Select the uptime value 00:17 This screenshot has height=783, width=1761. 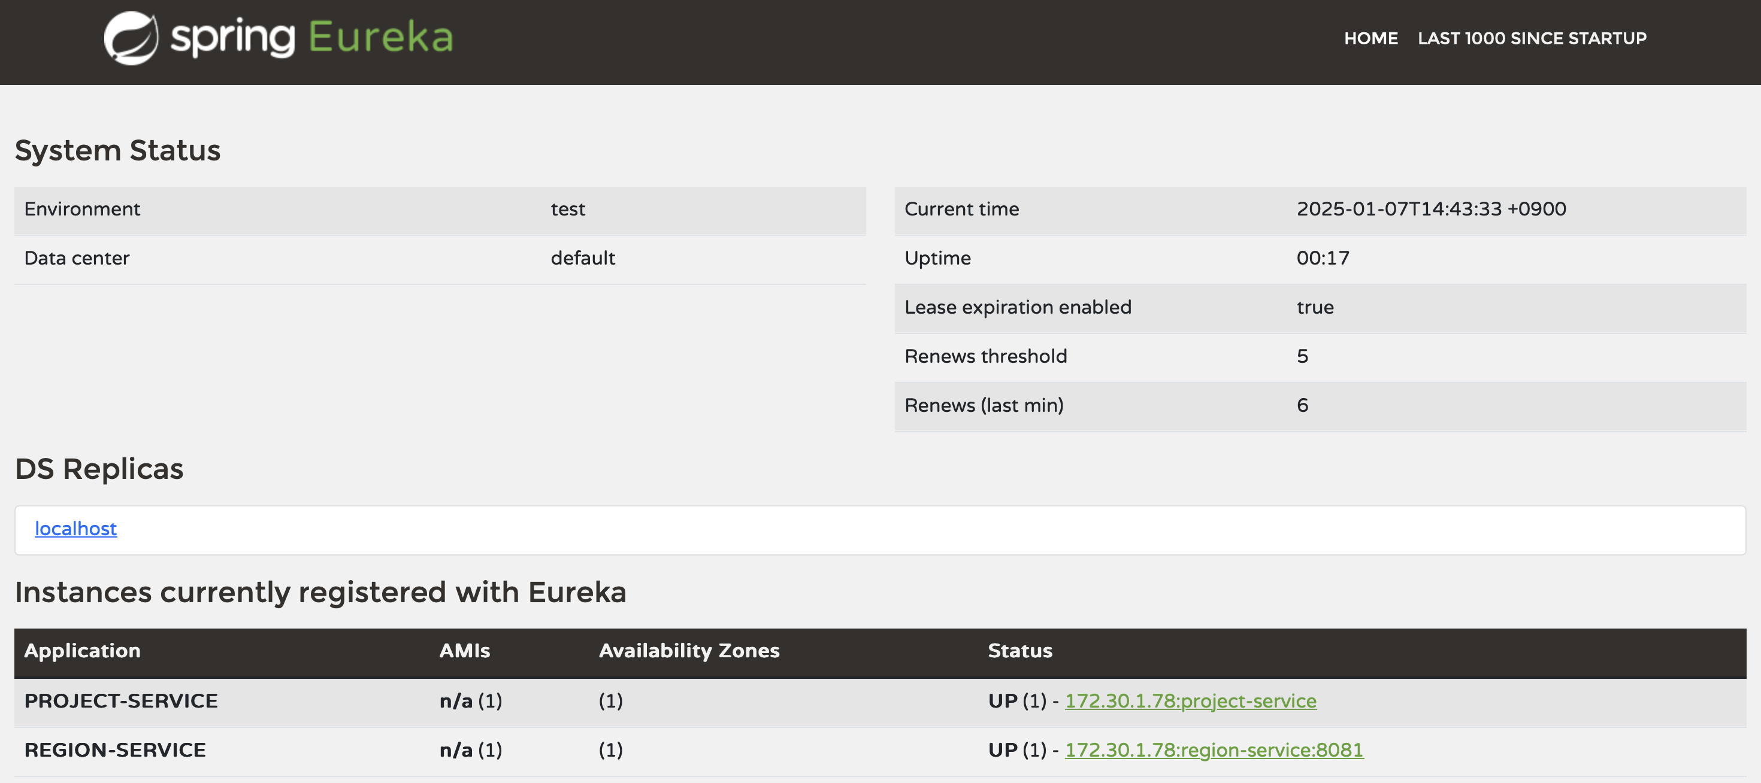click(x=1323, y=258)
